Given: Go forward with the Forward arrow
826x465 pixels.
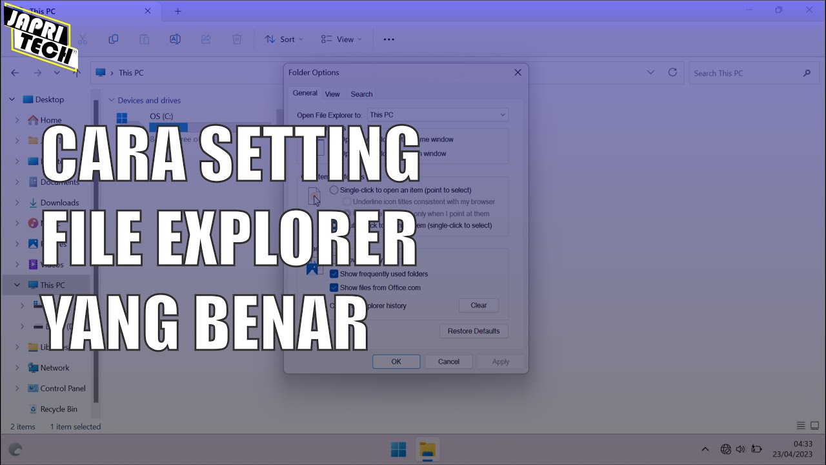Looking at the screenshot, I should click(37, 73).
